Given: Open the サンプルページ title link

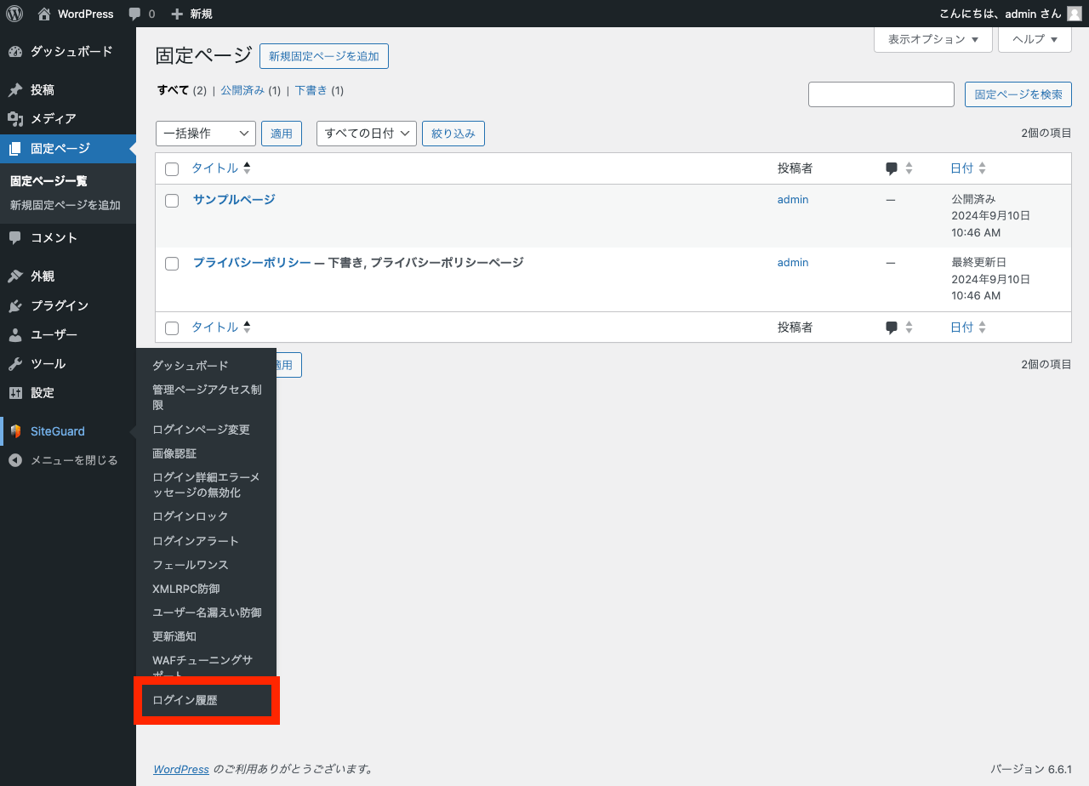Looking at the screenshot, I should coord(234,199).
